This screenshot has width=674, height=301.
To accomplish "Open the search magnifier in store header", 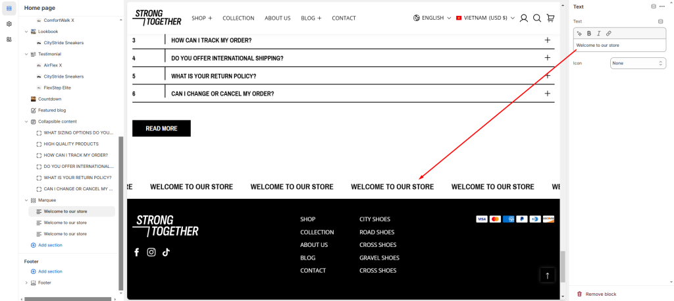I will click(x=537, y=18).
